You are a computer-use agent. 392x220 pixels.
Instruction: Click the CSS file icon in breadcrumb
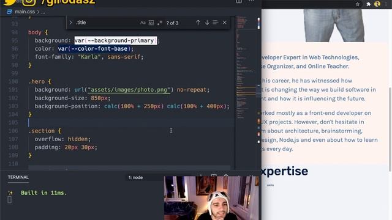tap(9, 12)
